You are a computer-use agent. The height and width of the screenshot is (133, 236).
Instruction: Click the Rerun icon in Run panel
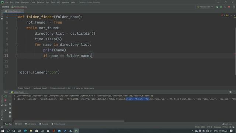[6, 96]
